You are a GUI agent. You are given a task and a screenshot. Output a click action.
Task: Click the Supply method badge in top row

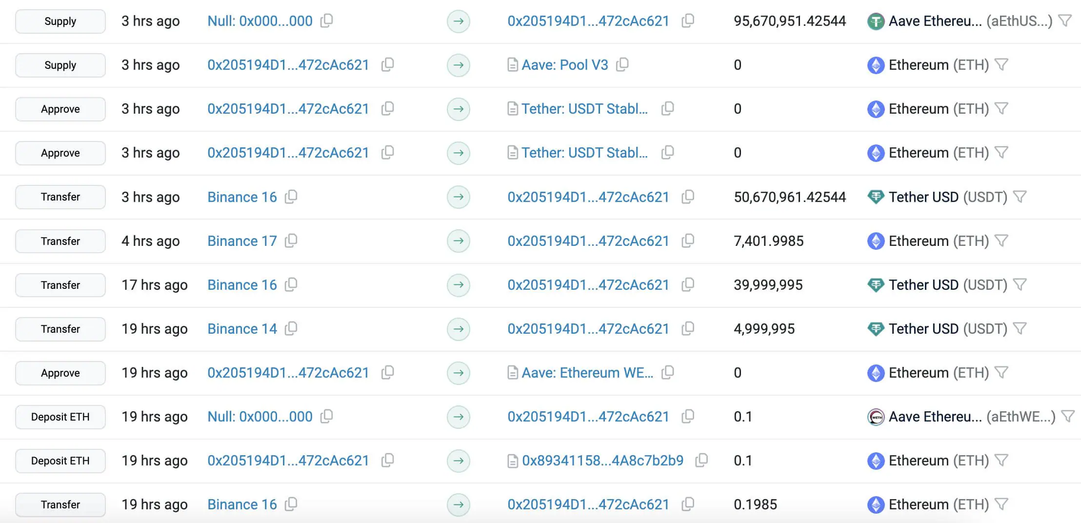pos(60,21)
